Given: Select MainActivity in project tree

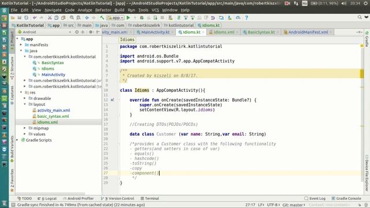Looking at the screenshot, I should click(53, 75).
